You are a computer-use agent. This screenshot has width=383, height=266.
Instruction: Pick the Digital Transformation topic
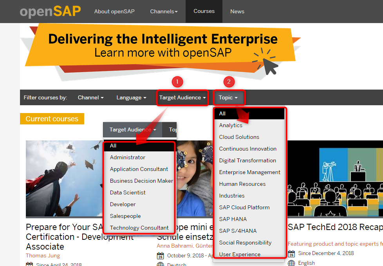pyautogui.click(x=249, y=160)
